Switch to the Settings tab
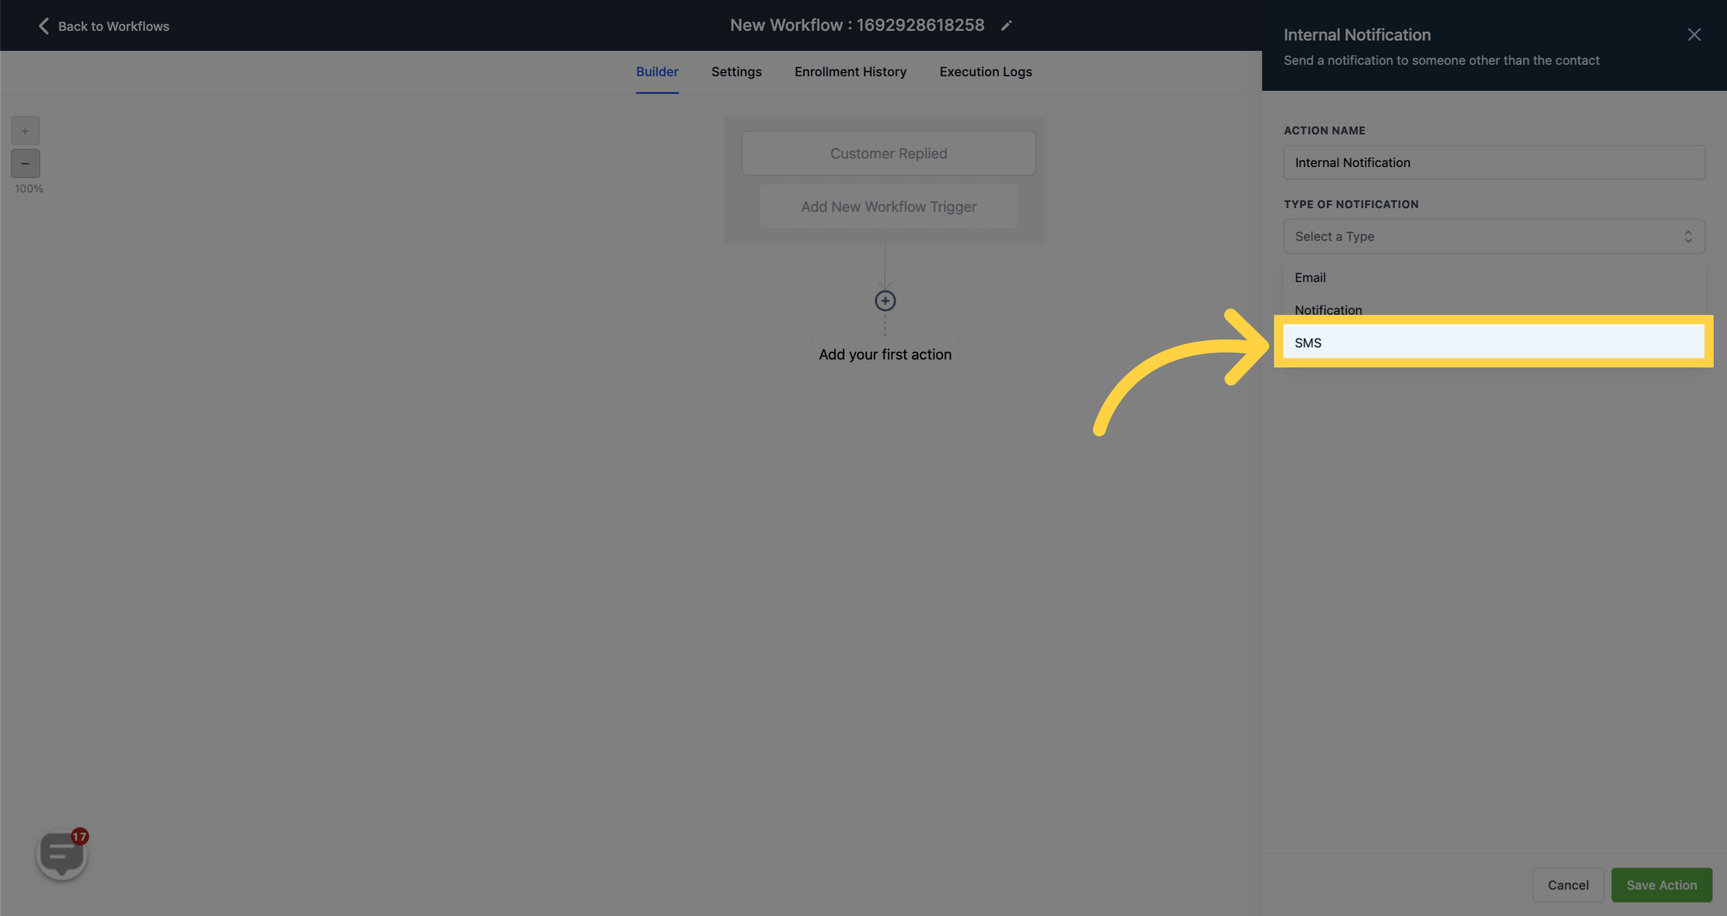The width and height of the screenshot is (1727, 916). (x=735, y=72)
